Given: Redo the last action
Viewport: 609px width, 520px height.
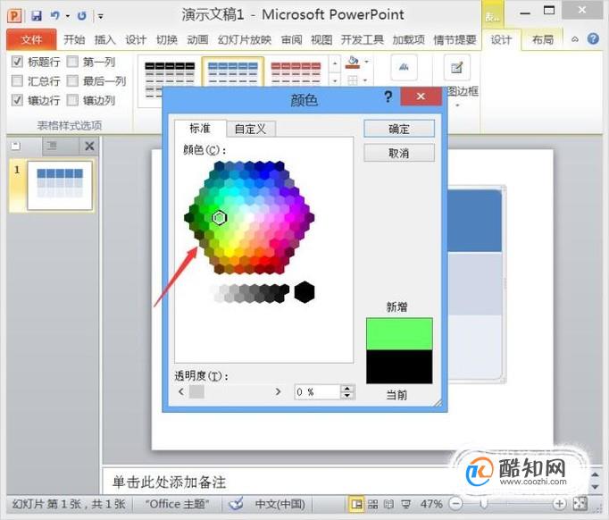Looking at the screenshot, I should 81,16.
